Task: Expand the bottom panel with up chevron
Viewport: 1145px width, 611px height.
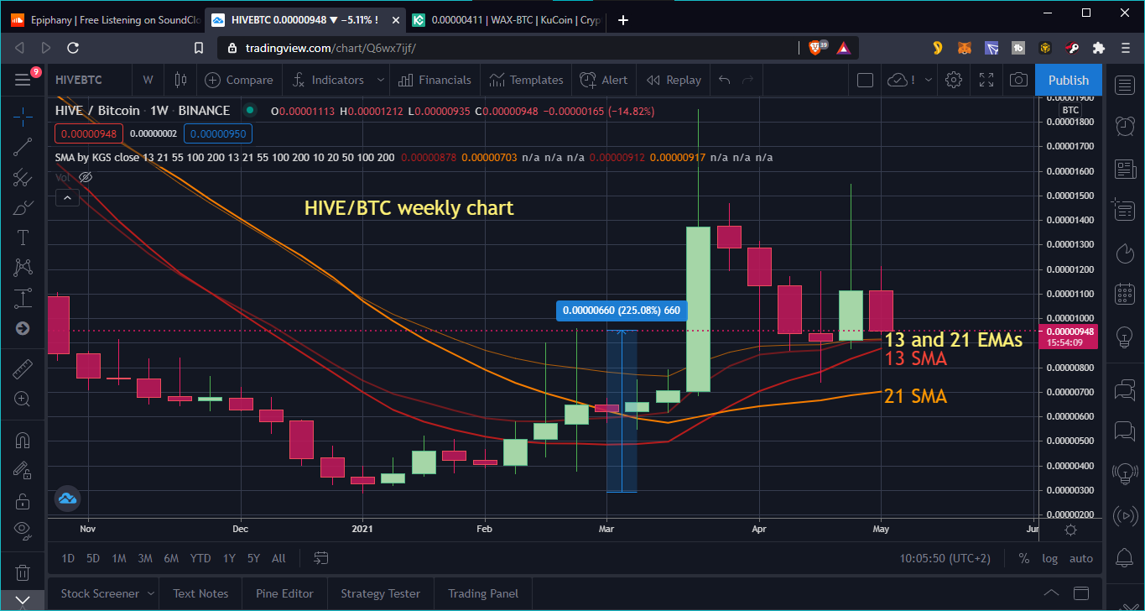Action: [x=1051, y=593]
